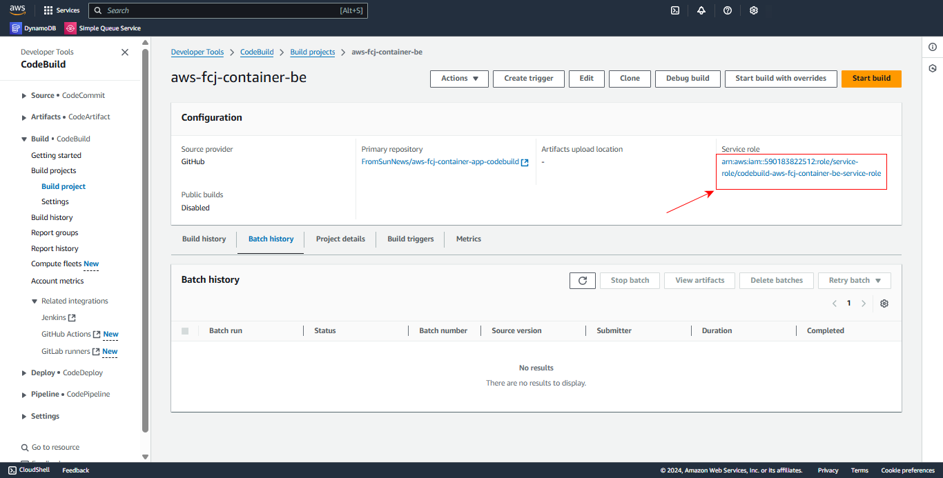Open Getting started in sidebar
The image size is (943, 478).
point(56,156)
